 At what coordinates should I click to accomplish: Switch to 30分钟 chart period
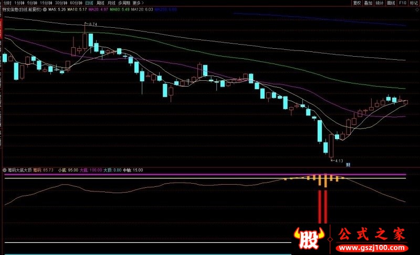61,3
